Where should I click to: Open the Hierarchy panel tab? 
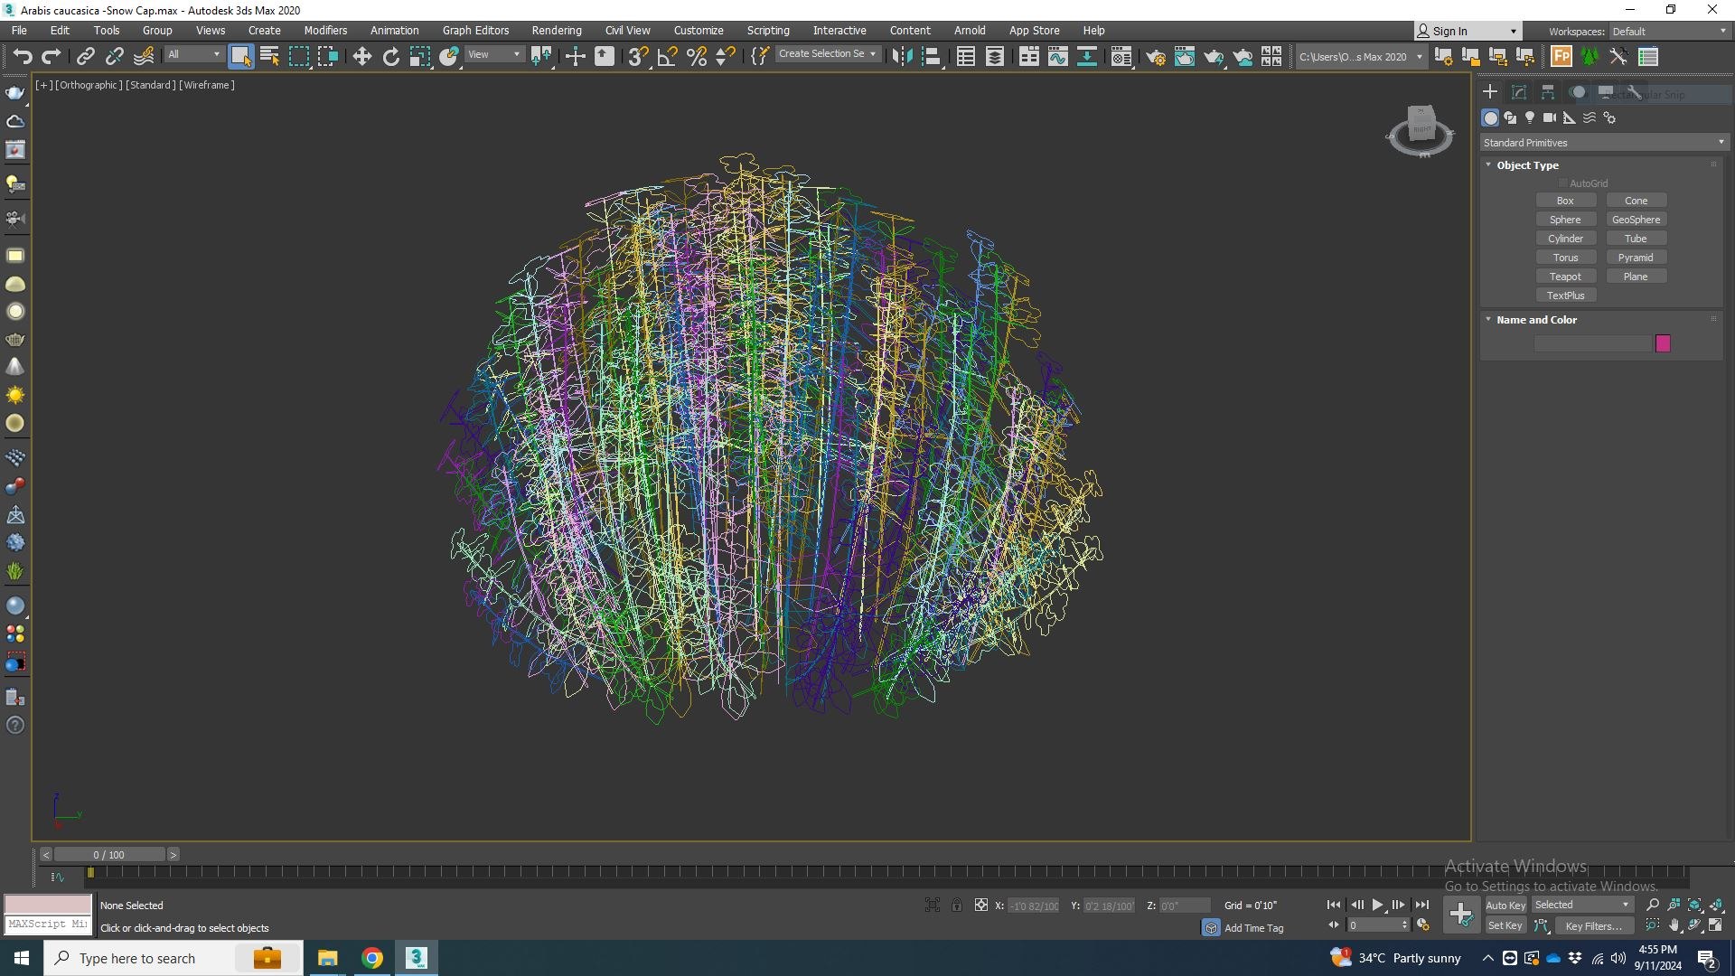pos(1548,92)
